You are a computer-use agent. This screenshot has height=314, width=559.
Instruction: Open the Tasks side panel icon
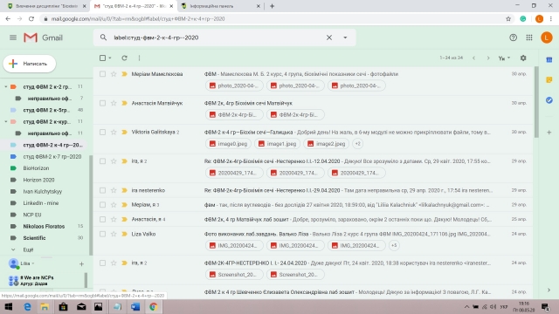549,100
